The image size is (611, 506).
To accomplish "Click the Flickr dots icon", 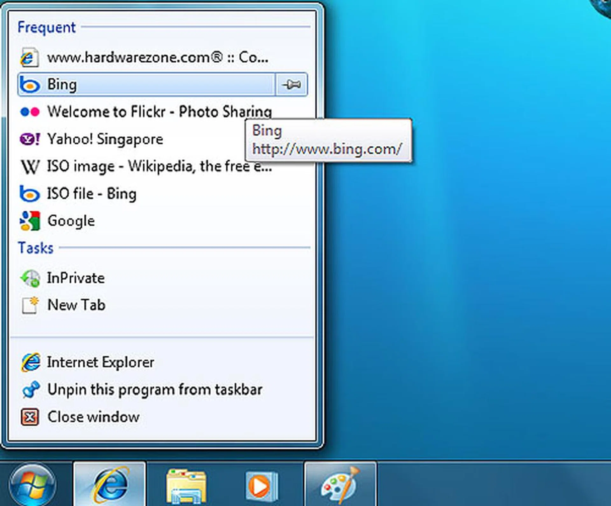I will [x=30, y=112].
